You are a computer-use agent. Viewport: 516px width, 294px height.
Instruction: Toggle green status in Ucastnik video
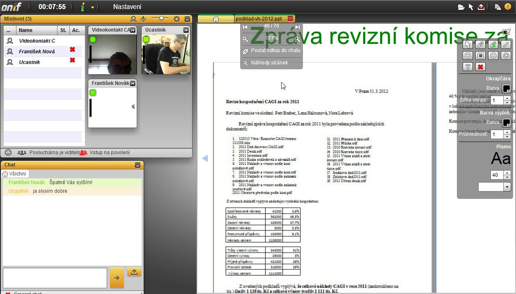tap(146, 39)
